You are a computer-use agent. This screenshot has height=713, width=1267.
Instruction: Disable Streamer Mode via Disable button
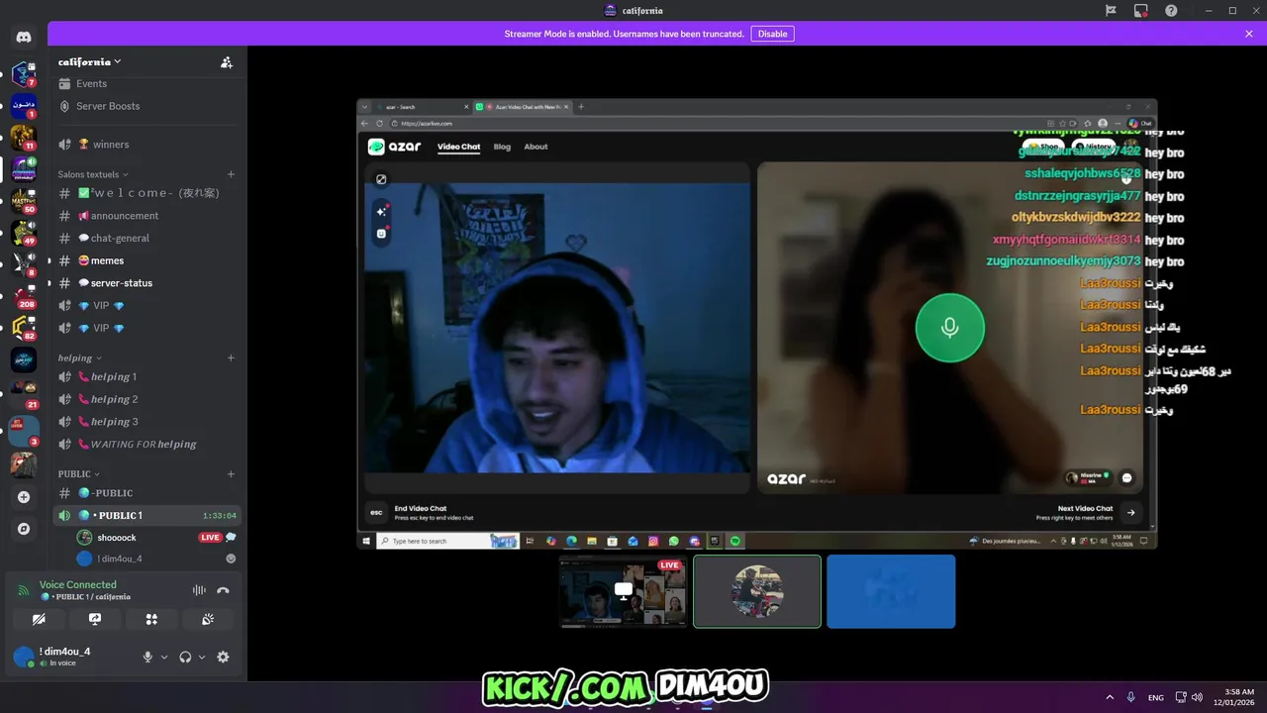tap(772, 34)
